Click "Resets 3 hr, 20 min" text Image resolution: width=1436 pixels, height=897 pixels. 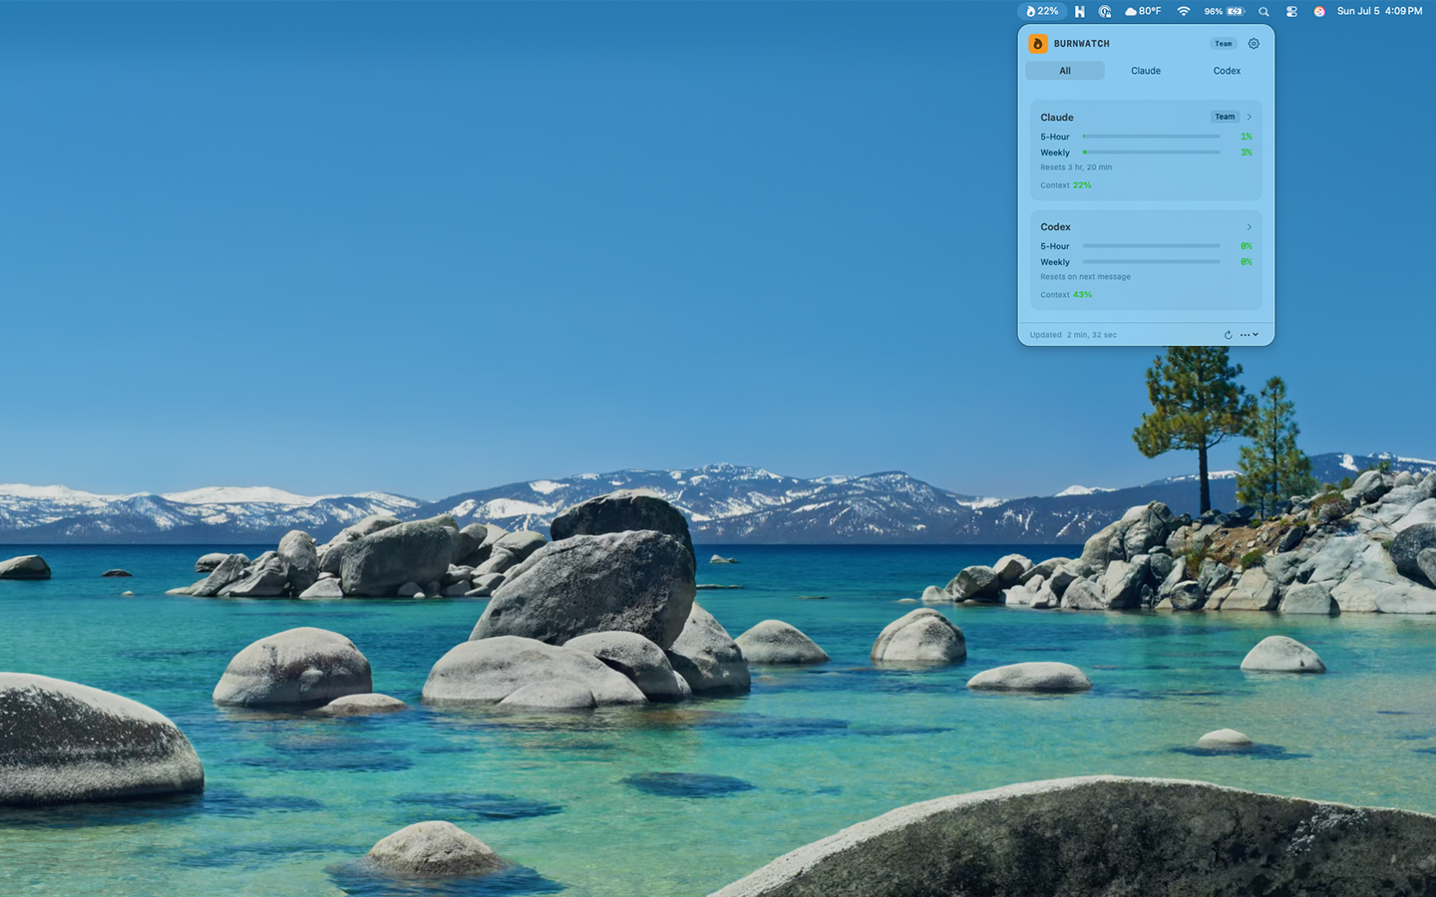(x=1076, y=167)
